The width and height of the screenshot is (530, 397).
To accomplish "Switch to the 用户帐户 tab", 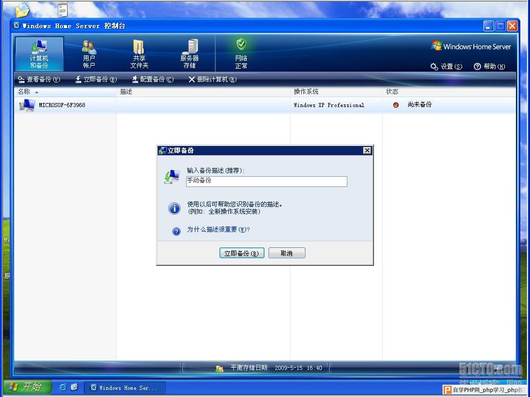I will coord(89,54).
